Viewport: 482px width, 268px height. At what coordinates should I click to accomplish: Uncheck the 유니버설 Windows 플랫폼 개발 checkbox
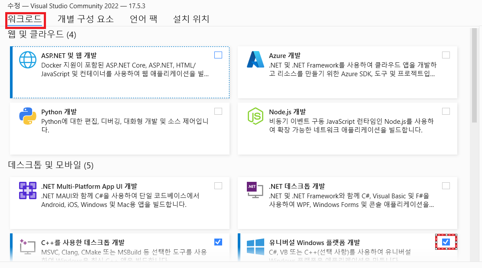[x=446, y=242]
